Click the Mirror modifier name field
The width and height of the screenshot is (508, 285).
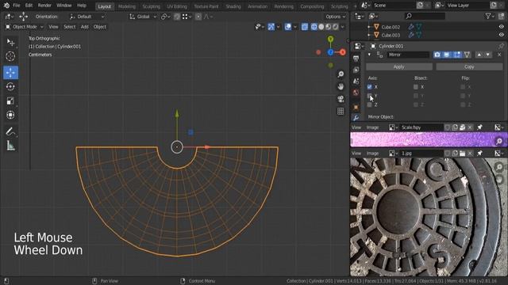pos(408,55)
